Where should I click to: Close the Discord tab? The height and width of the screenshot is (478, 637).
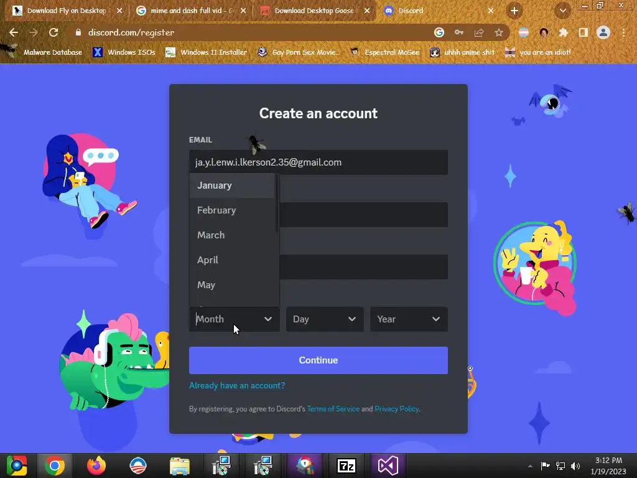491,11
